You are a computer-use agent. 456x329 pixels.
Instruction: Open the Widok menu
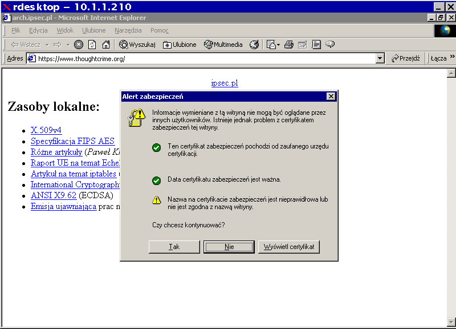[x=65, y=30]
